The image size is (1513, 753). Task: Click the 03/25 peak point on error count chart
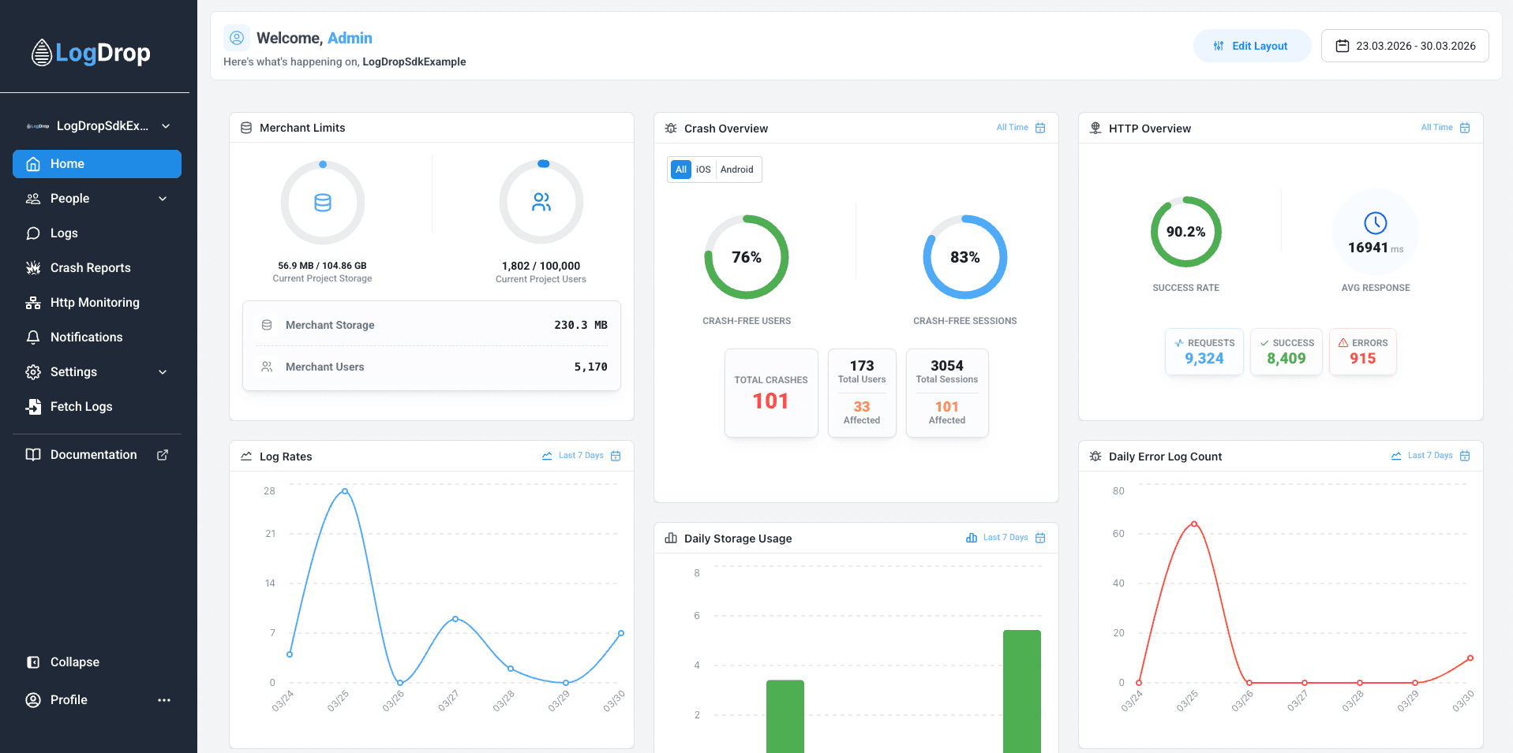[1194, 524]
